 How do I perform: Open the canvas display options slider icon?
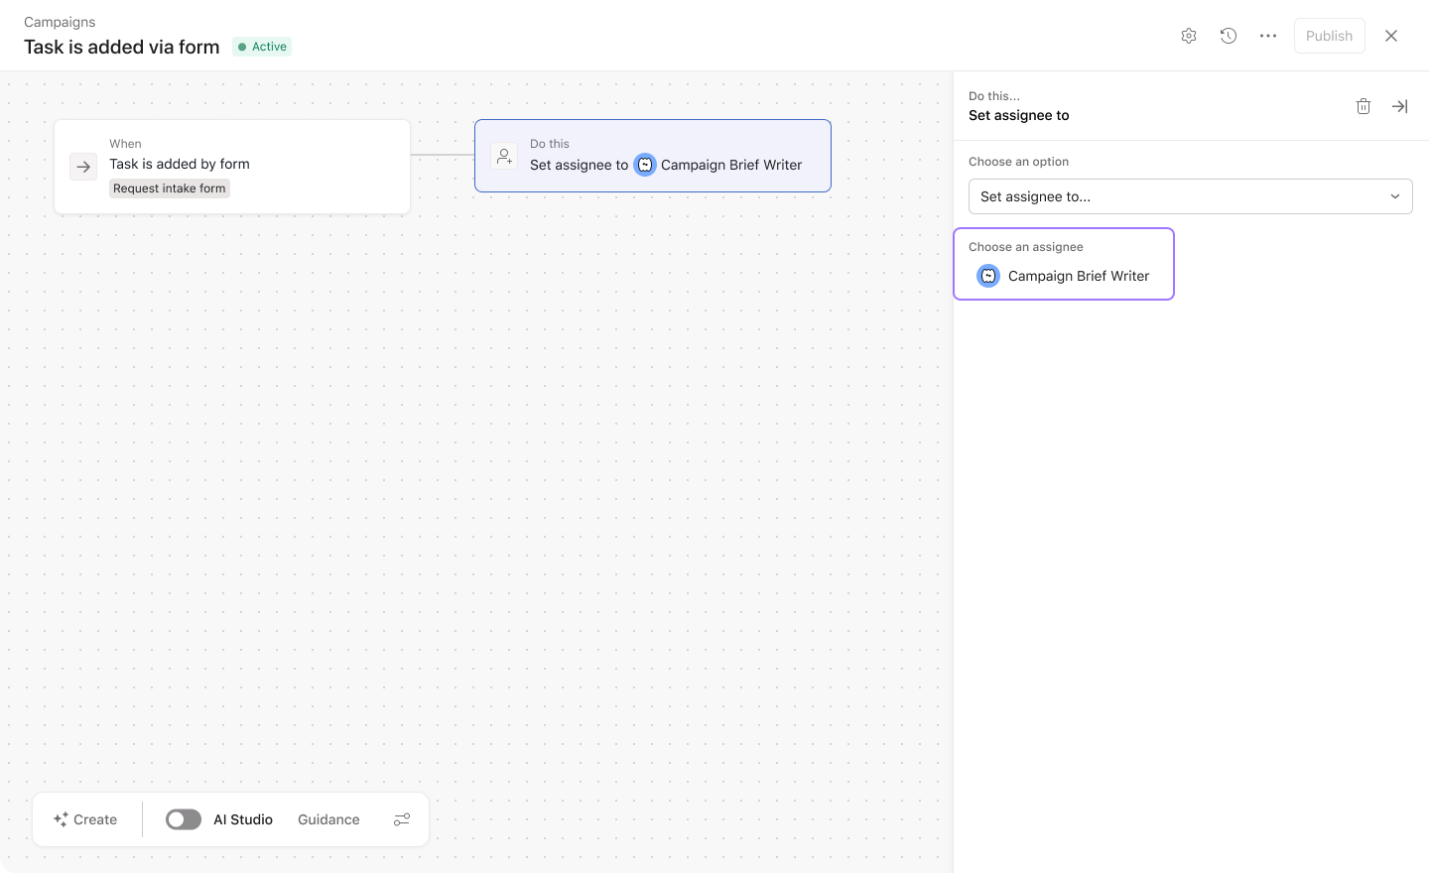click(x=402, y=819)
